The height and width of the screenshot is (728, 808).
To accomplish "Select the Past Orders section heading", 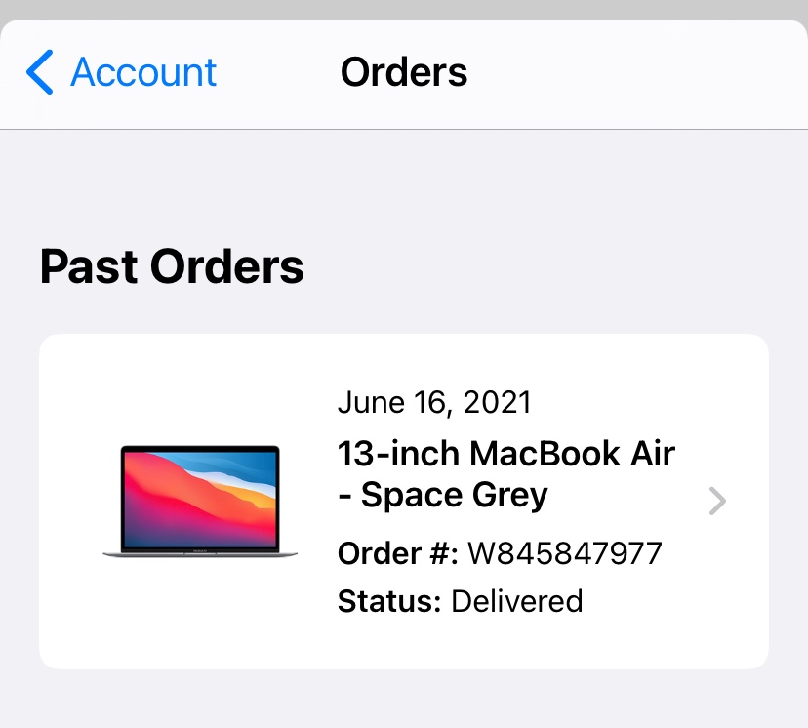I will pyautogui.click(x=172, y=266).
